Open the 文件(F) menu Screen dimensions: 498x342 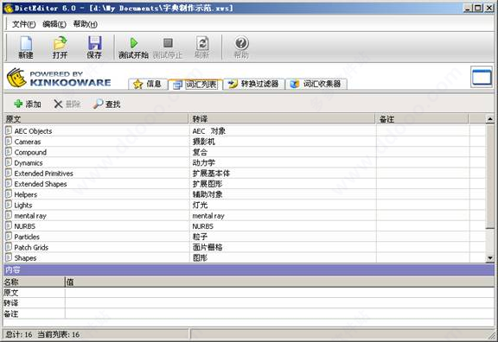coord(23,24)
